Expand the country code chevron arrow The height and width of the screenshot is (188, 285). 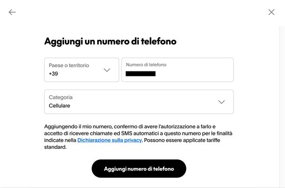coord(107,70)
